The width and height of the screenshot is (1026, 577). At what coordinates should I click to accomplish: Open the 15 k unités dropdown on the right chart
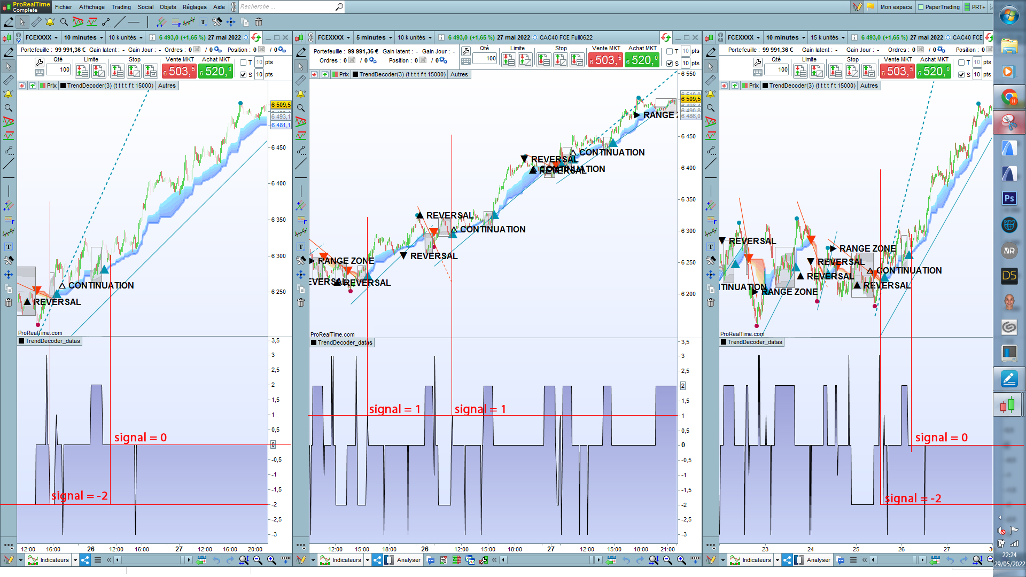[828, 37]
